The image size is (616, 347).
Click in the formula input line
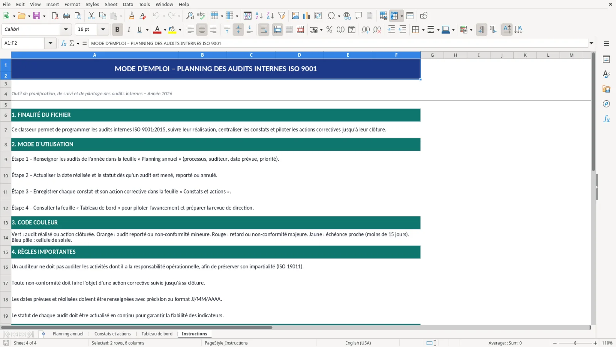tap(338, 43)
